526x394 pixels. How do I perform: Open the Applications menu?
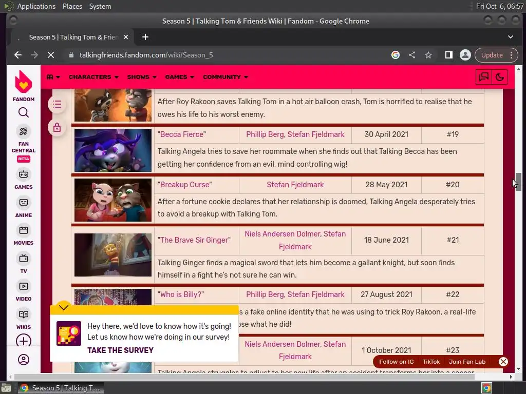click(36, 6)
